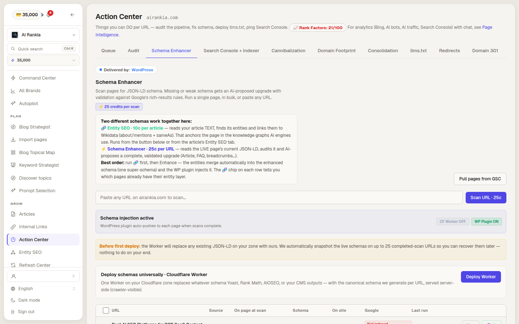Click the Keyword Strategist icon
This screenshot has width=519, height=324.
pyautogui.click(x=13, y=165)
